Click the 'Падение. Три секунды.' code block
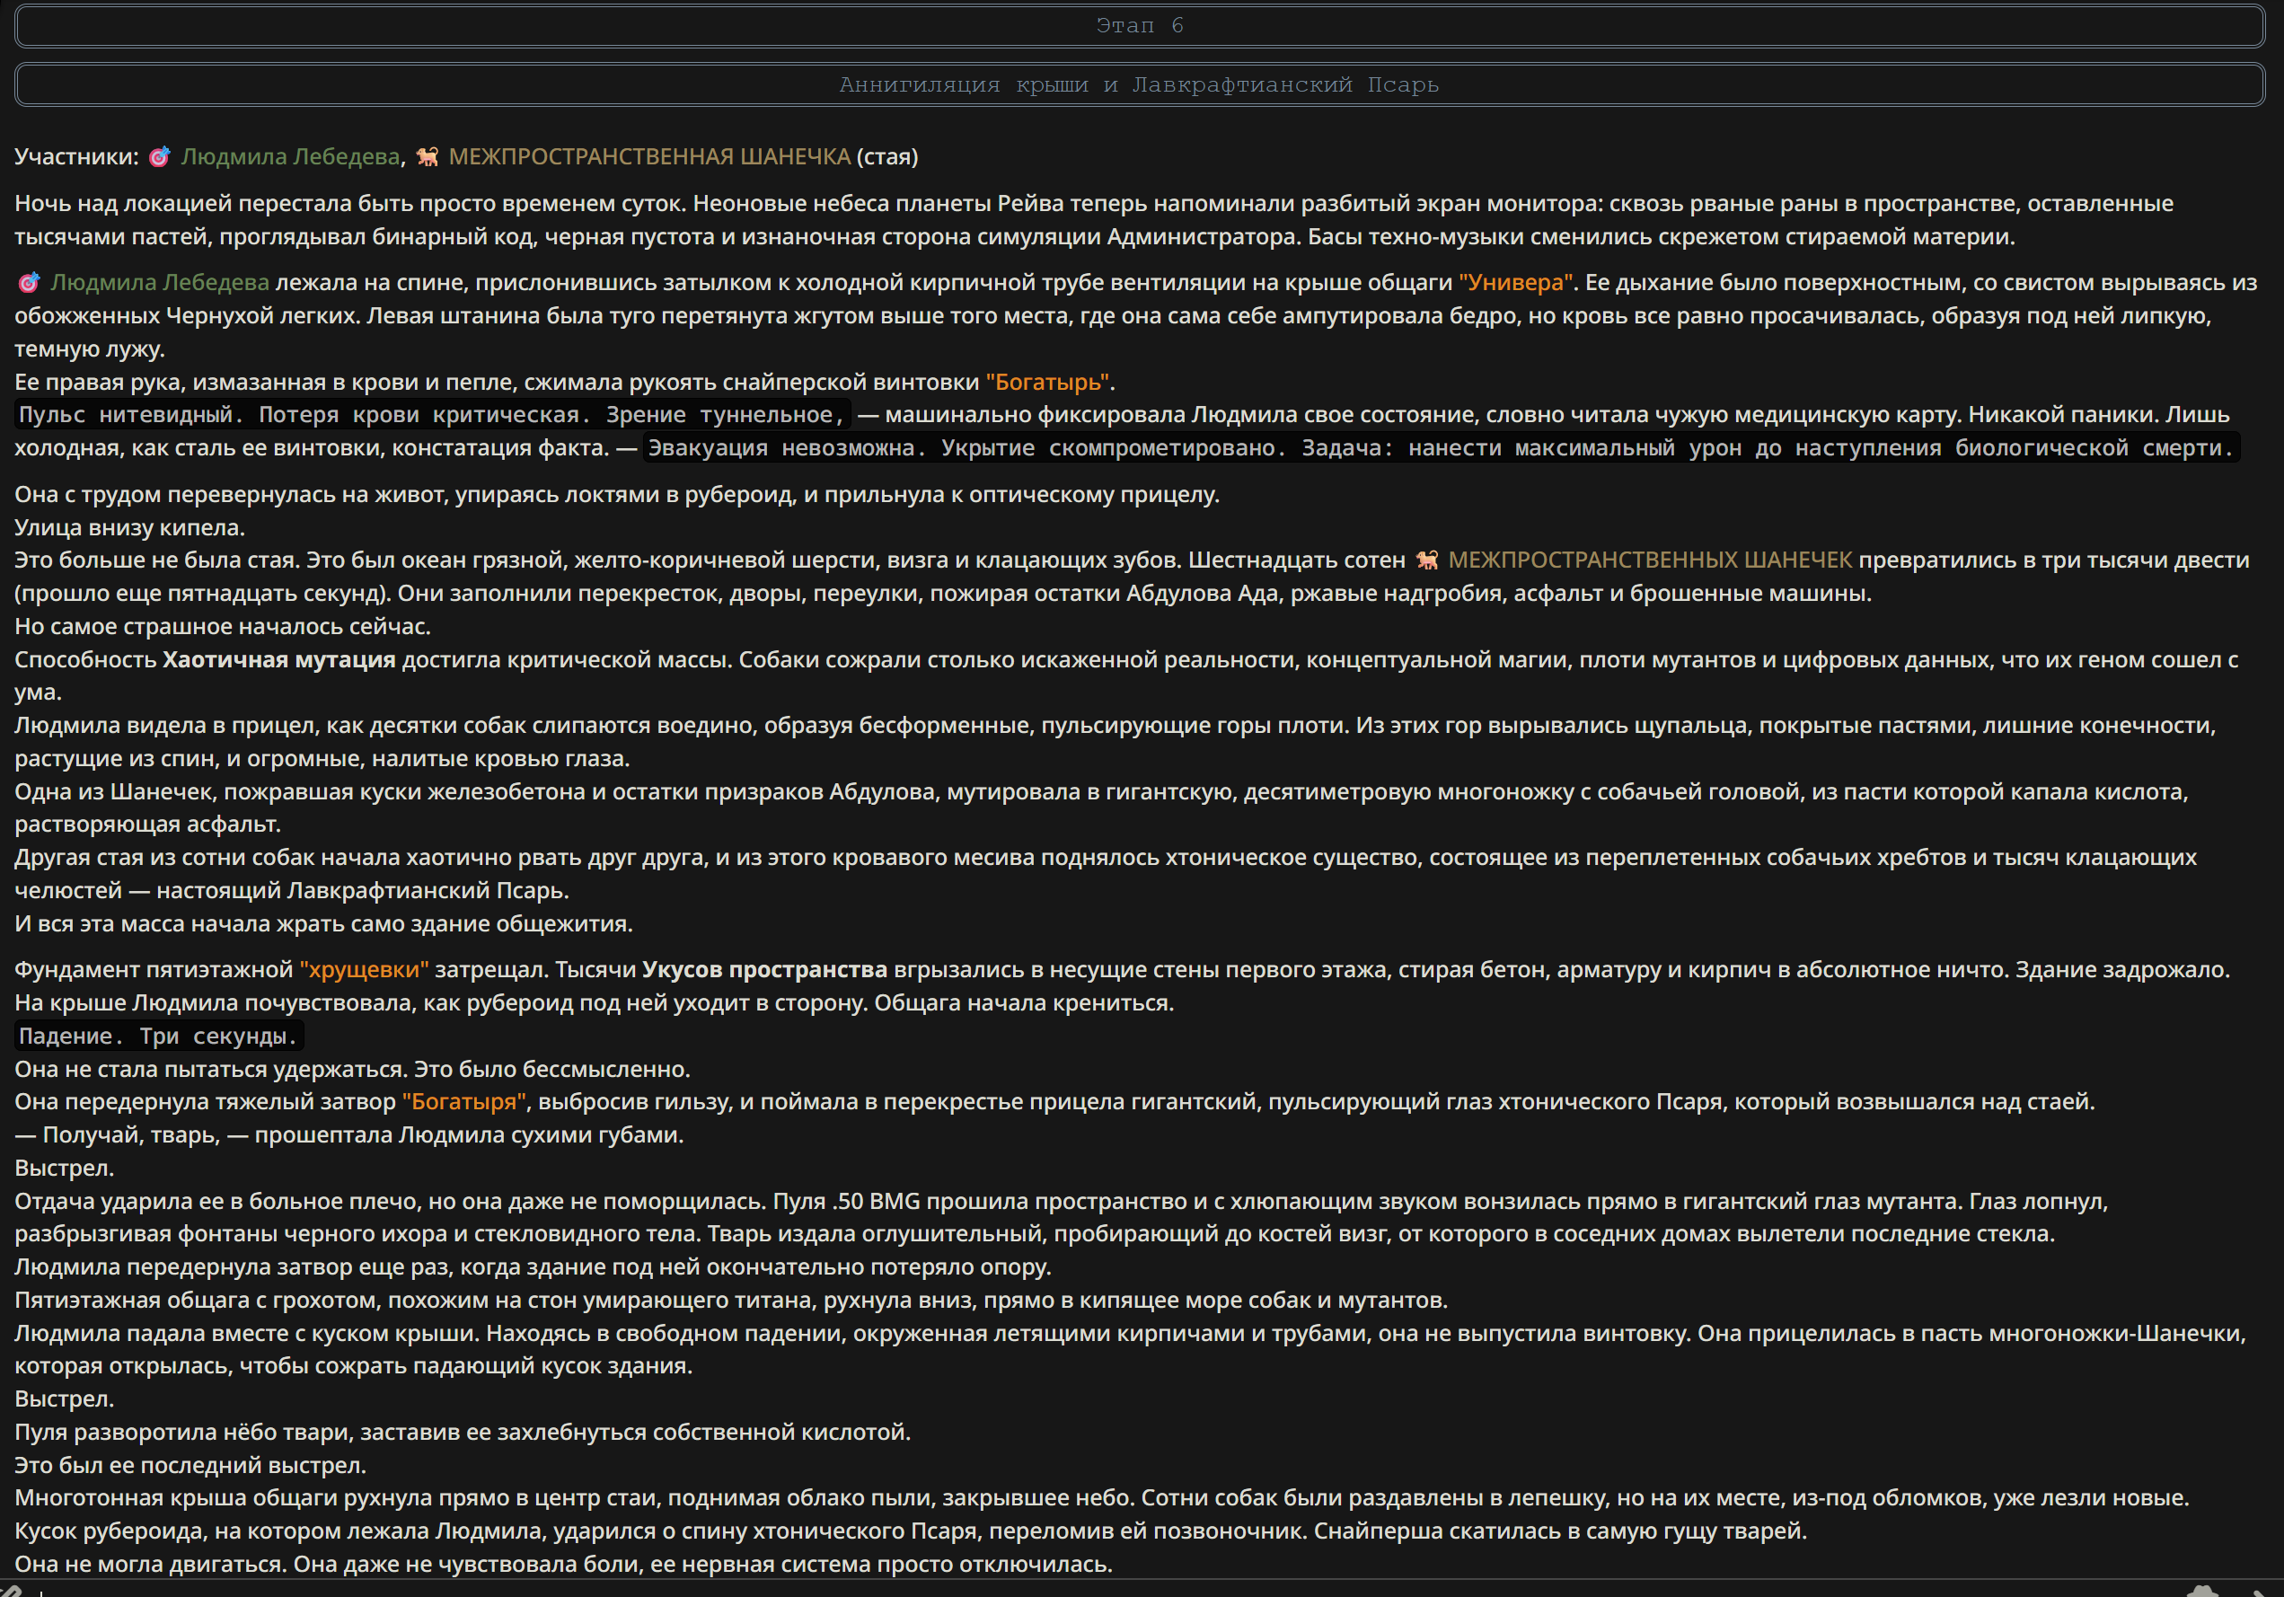Image resolution: width=2284 pixels, height=1597 pixels. (158, 1036)
